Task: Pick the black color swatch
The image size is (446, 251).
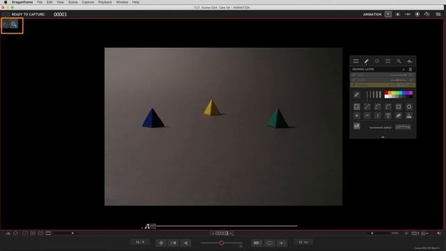Action: pyautogui.click(x=410, y=96)
